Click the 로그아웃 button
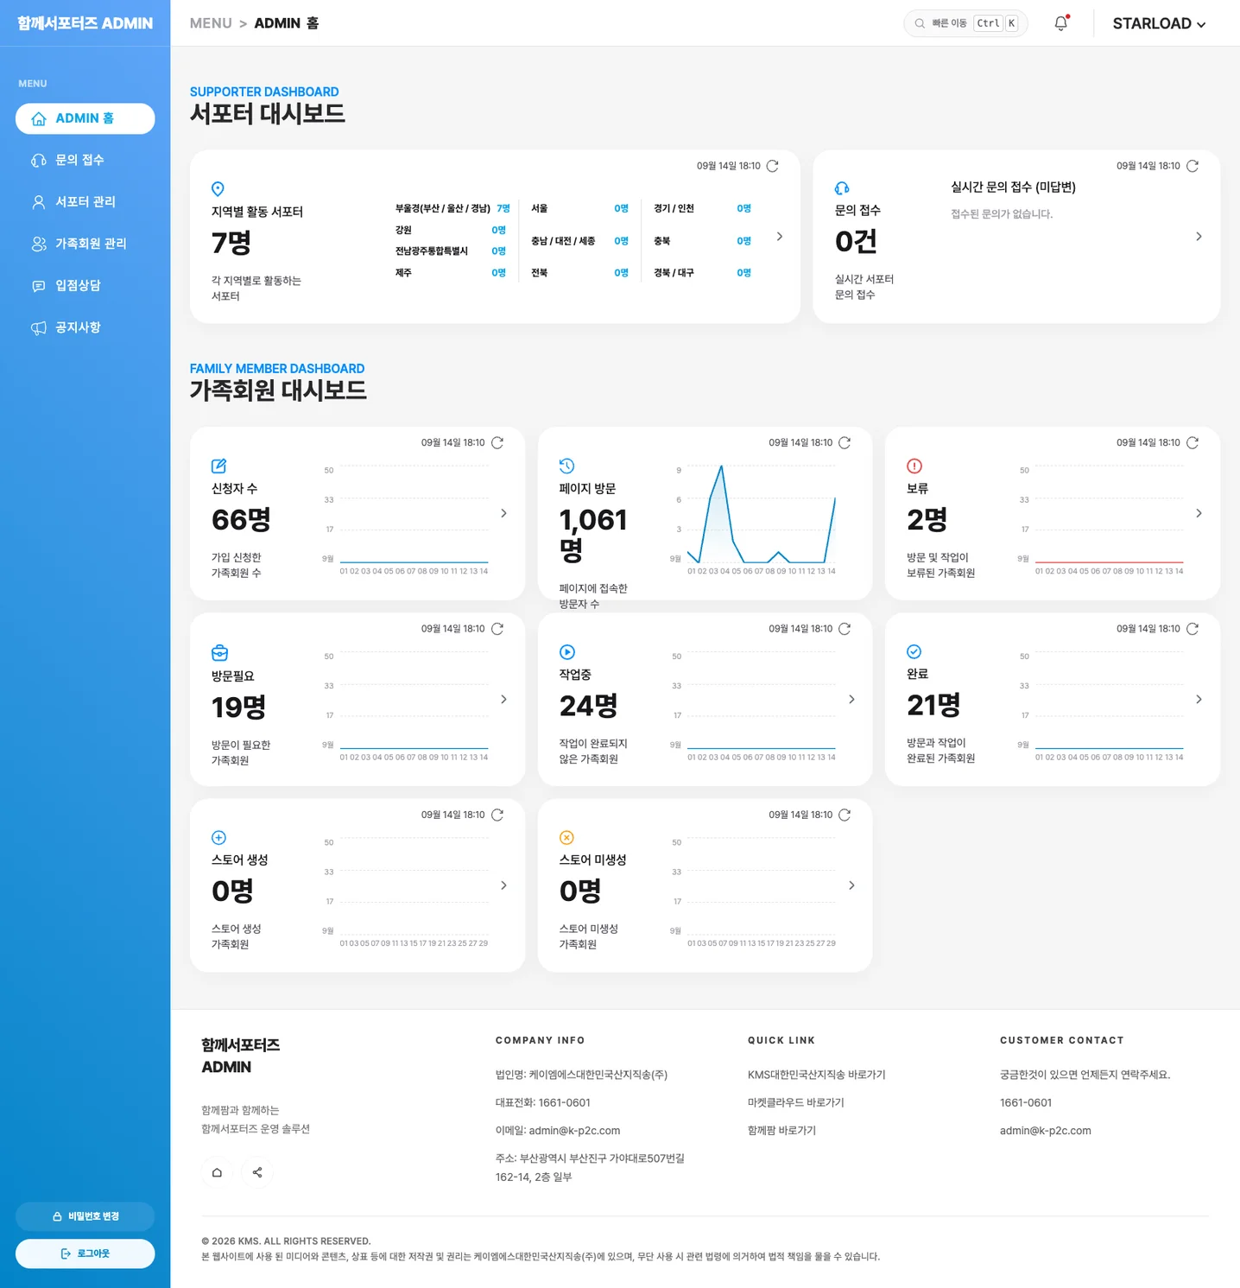 point(85,1253)
